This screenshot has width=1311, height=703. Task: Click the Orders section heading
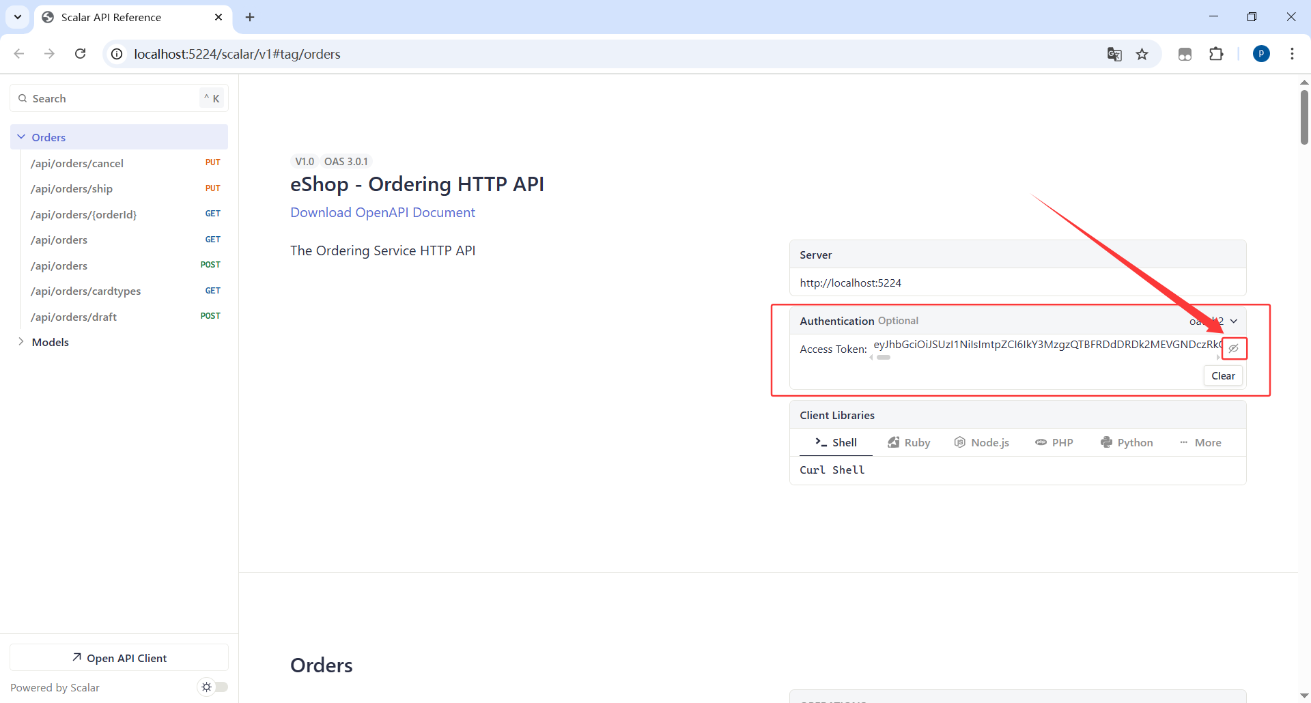point(322,665)
